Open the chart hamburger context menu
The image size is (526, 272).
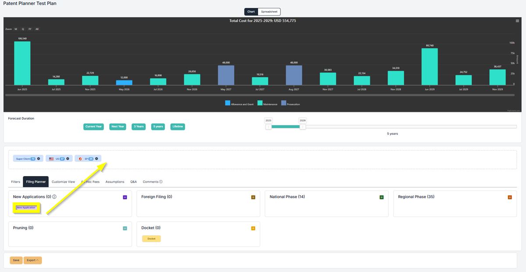(x=517, y=21)
